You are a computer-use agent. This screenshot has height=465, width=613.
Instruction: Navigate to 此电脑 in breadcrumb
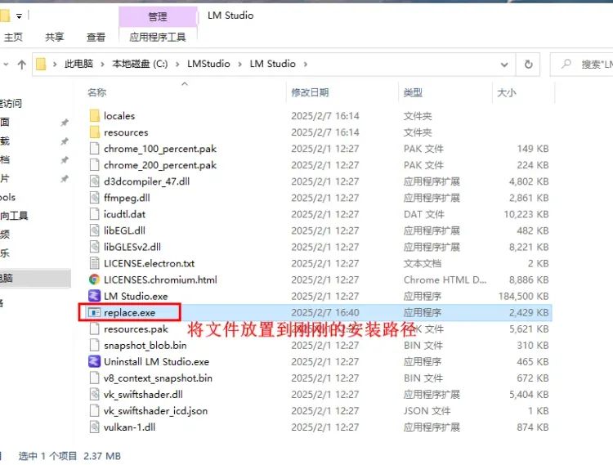[78, 64]
